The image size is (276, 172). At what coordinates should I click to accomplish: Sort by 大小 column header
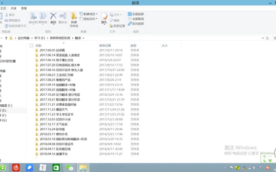(164, 46)
